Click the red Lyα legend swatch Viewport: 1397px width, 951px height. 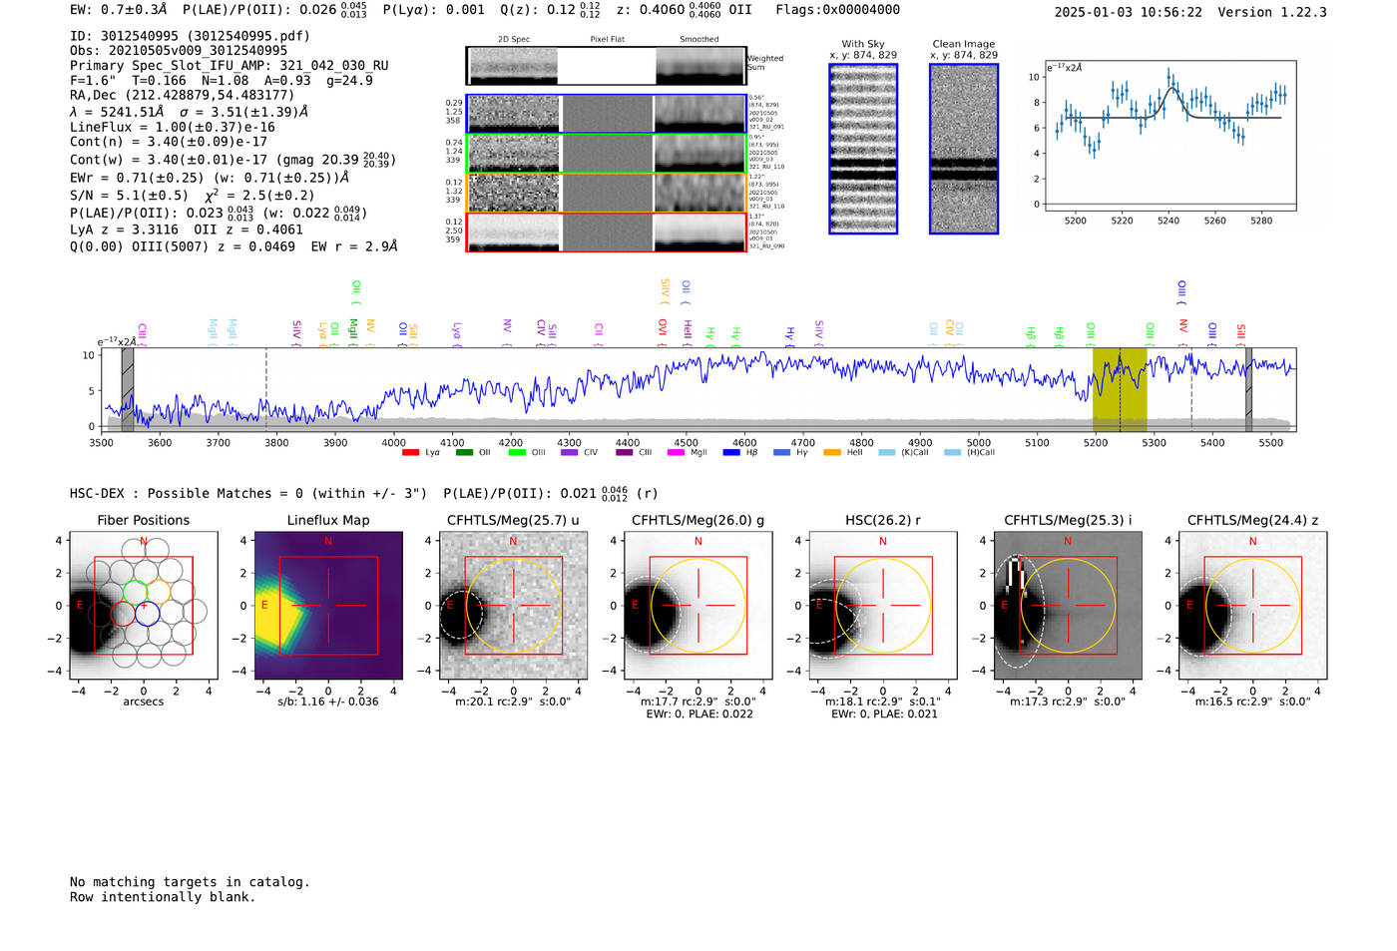410,453
